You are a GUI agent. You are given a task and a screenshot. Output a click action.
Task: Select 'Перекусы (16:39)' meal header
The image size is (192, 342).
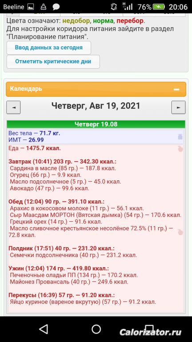[x=61, y=295]
